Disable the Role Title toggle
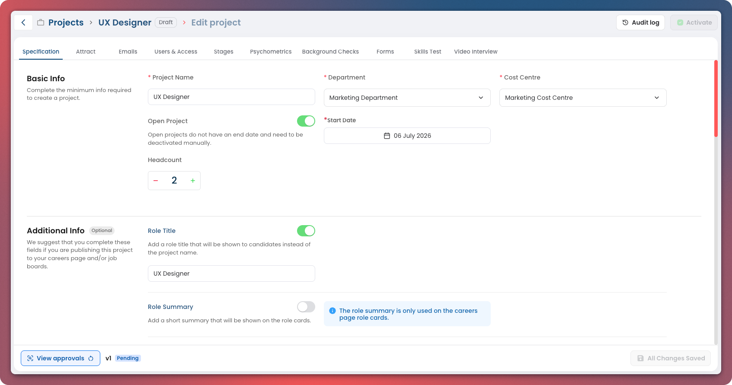This screenshot has width=732, height=385. point(306,231)
